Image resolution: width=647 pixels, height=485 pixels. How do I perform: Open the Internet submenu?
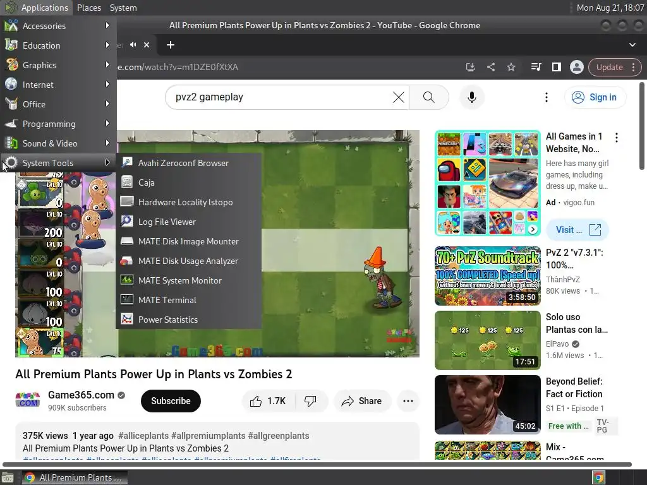(58, 85)
